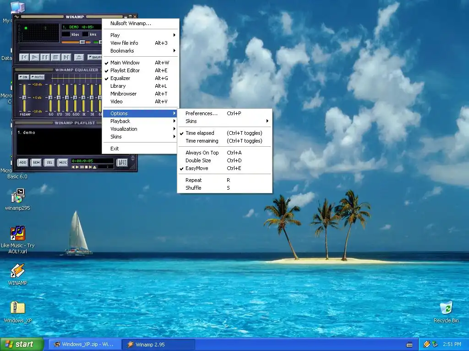The width and height of the screenshot is (469, 351).
Task: Turn on Shuffle in the Options submenu
Action: pyautogui.click(x=224, y=188)
